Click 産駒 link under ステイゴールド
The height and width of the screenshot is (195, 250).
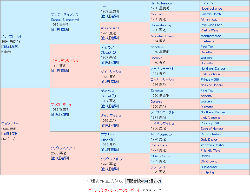pos(15,46)
